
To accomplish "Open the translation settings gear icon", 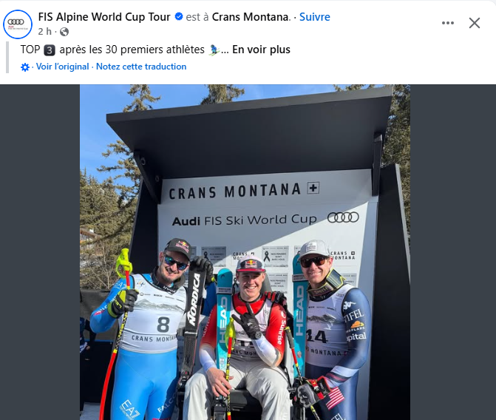I will [25, 67].
